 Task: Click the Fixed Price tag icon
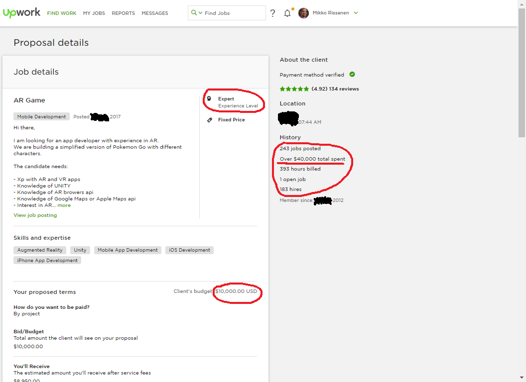pos(210,120)
